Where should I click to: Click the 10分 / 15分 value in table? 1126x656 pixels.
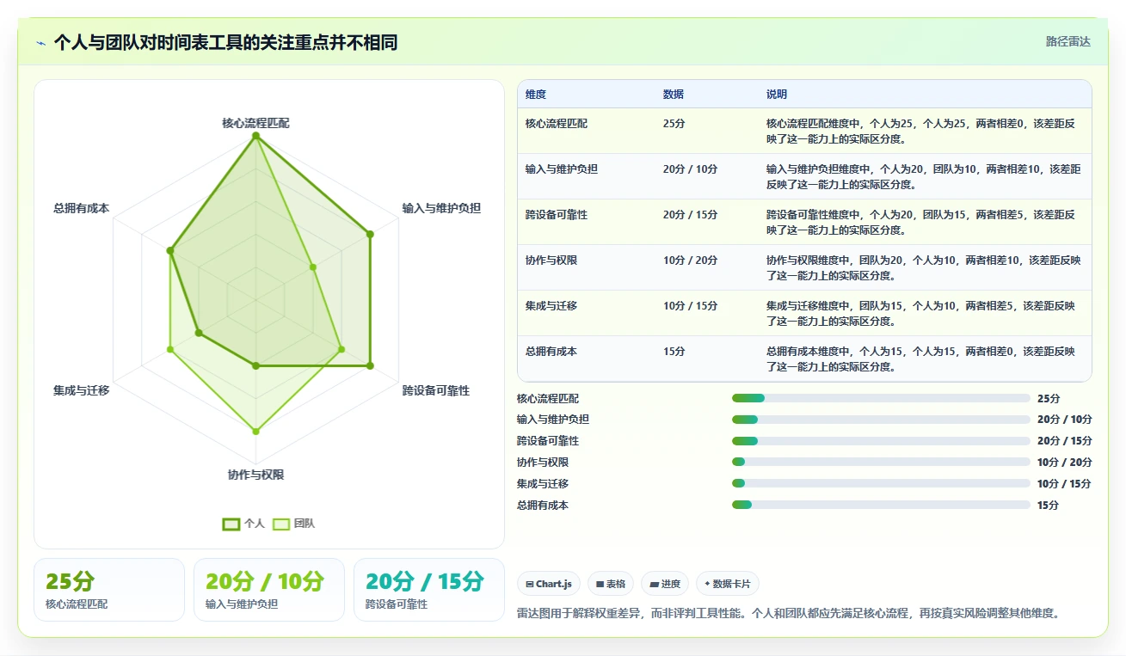click(x=690, y=306)
